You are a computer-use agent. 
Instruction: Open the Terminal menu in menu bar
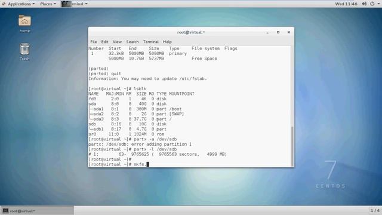coord(151,42)
